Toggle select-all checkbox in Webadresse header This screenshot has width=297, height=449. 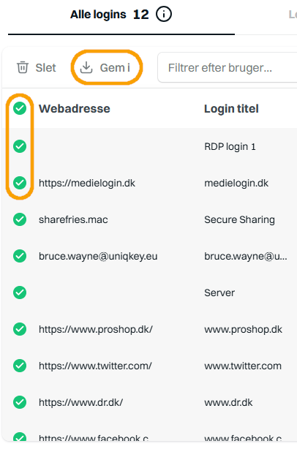20,108
